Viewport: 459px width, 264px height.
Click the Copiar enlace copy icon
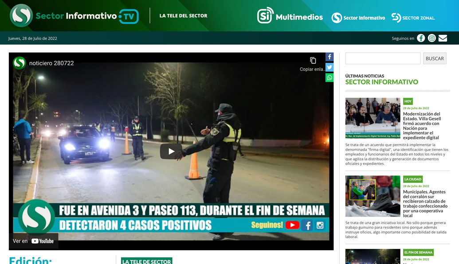(x=313, y=60)
